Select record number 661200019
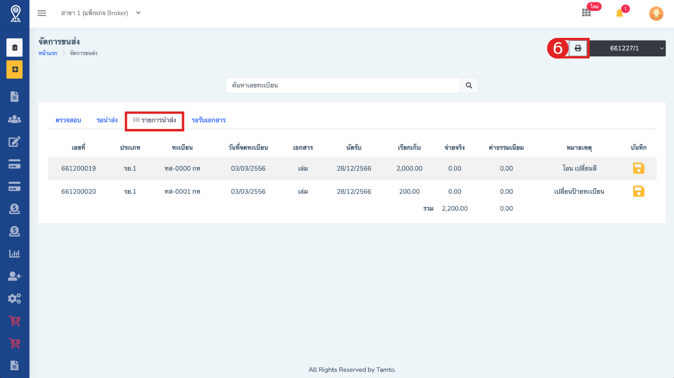This screenshot has height=378, width=674. coord(78,168)
